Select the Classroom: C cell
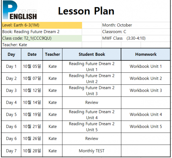Viewport: 172px width, 158px height. point(136,32)
